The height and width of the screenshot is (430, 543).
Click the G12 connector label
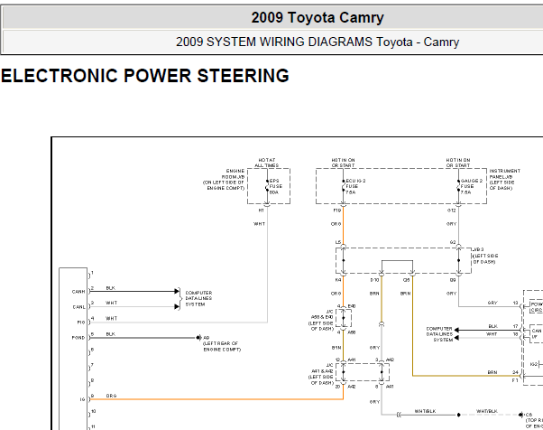point(452,210)
